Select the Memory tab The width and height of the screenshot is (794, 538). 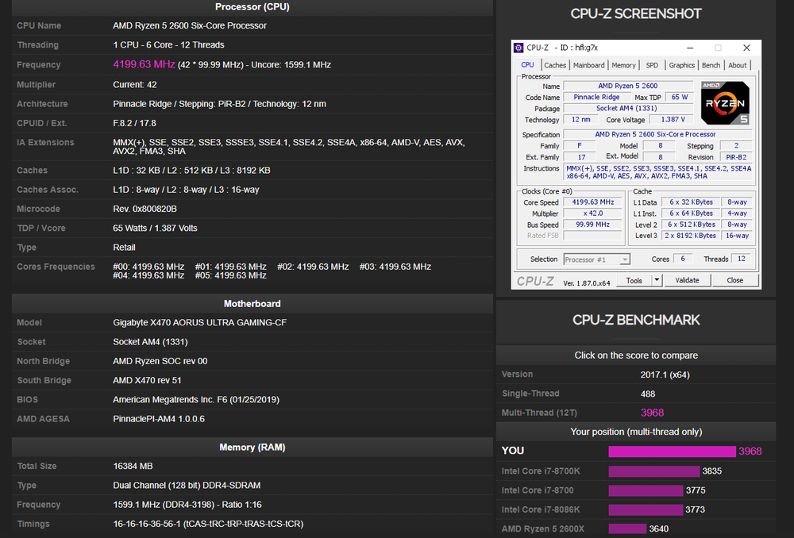tap(623, 65)
